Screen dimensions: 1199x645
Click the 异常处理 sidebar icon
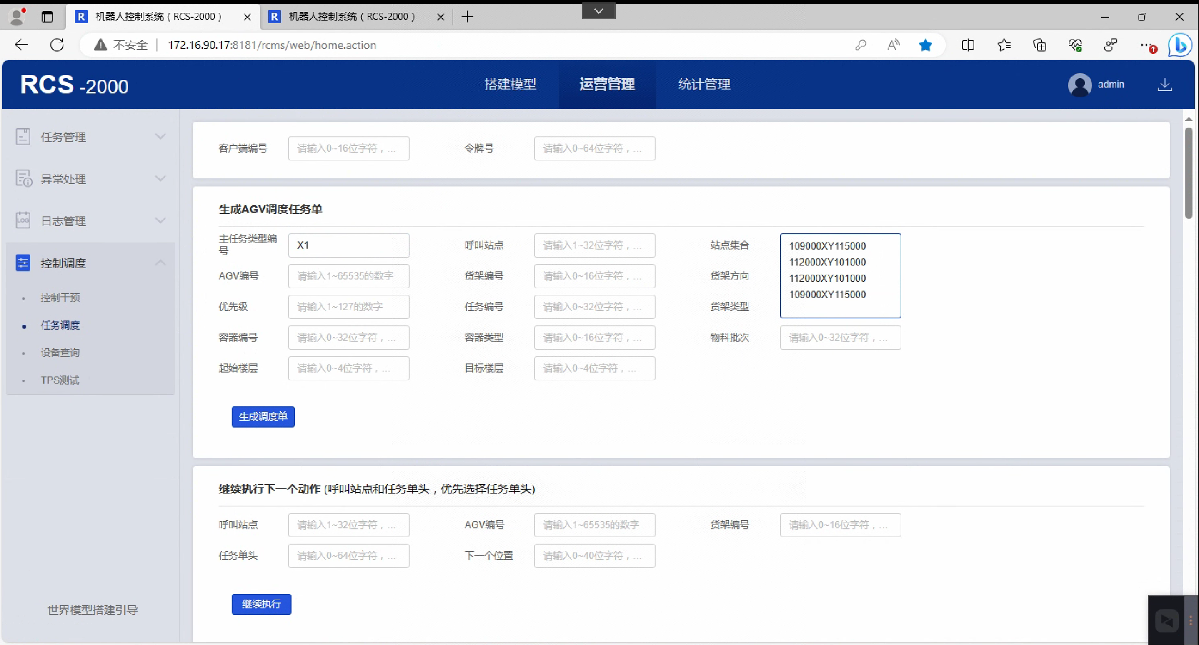point(23,179)
